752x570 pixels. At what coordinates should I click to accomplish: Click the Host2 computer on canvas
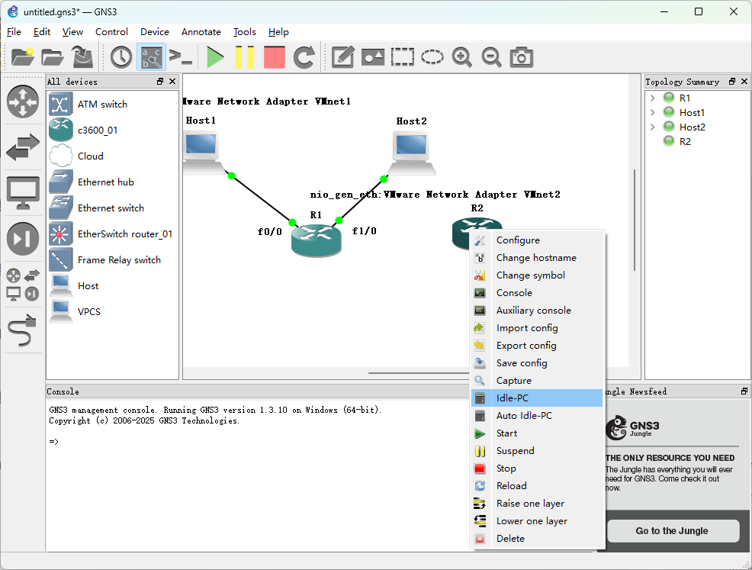tap(412, 153)
